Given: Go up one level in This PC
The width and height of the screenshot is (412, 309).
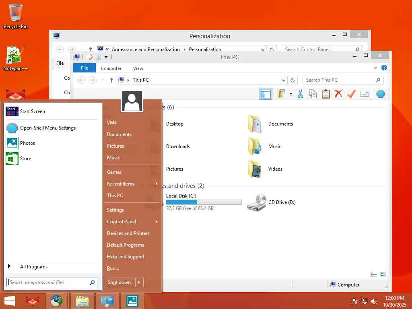Looking at the screenshot, I should 111,80.
